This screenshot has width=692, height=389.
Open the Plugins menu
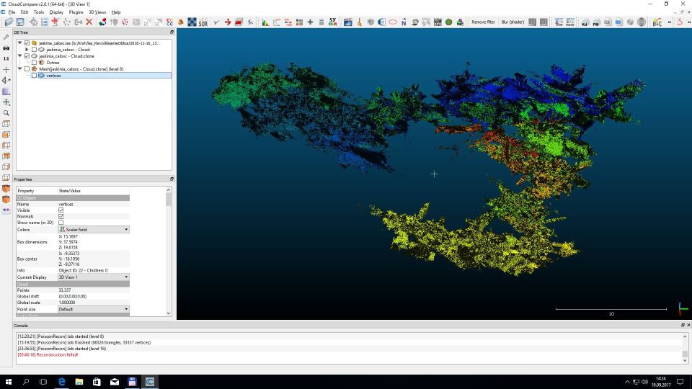76,12
